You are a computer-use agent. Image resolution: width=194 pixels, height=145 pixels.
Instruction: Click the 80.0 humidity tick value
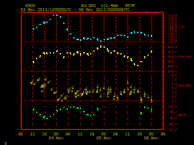[x=173, y=130]
